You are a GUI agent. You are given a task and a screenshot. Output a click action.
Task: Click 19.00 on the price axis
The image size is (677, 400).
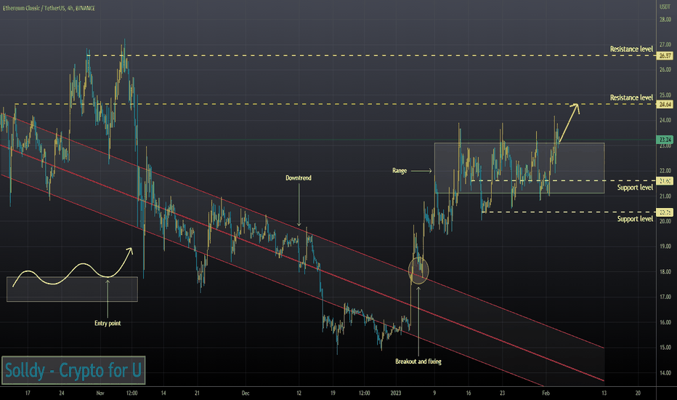(665, 247)
